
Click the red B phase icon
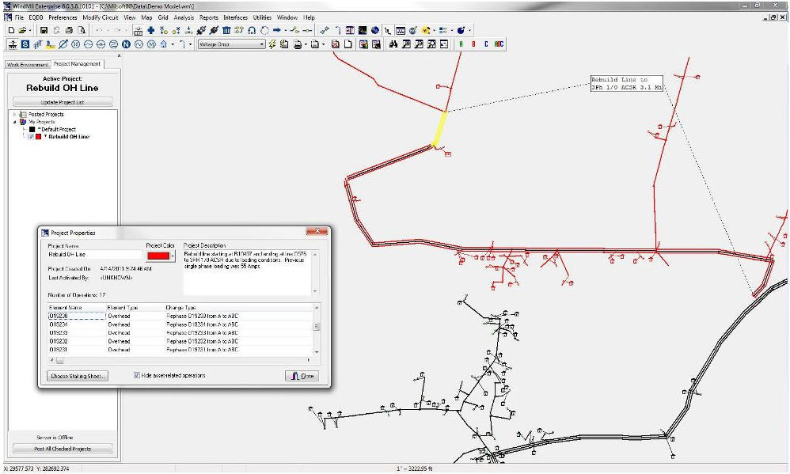click(x=473, y=44)
